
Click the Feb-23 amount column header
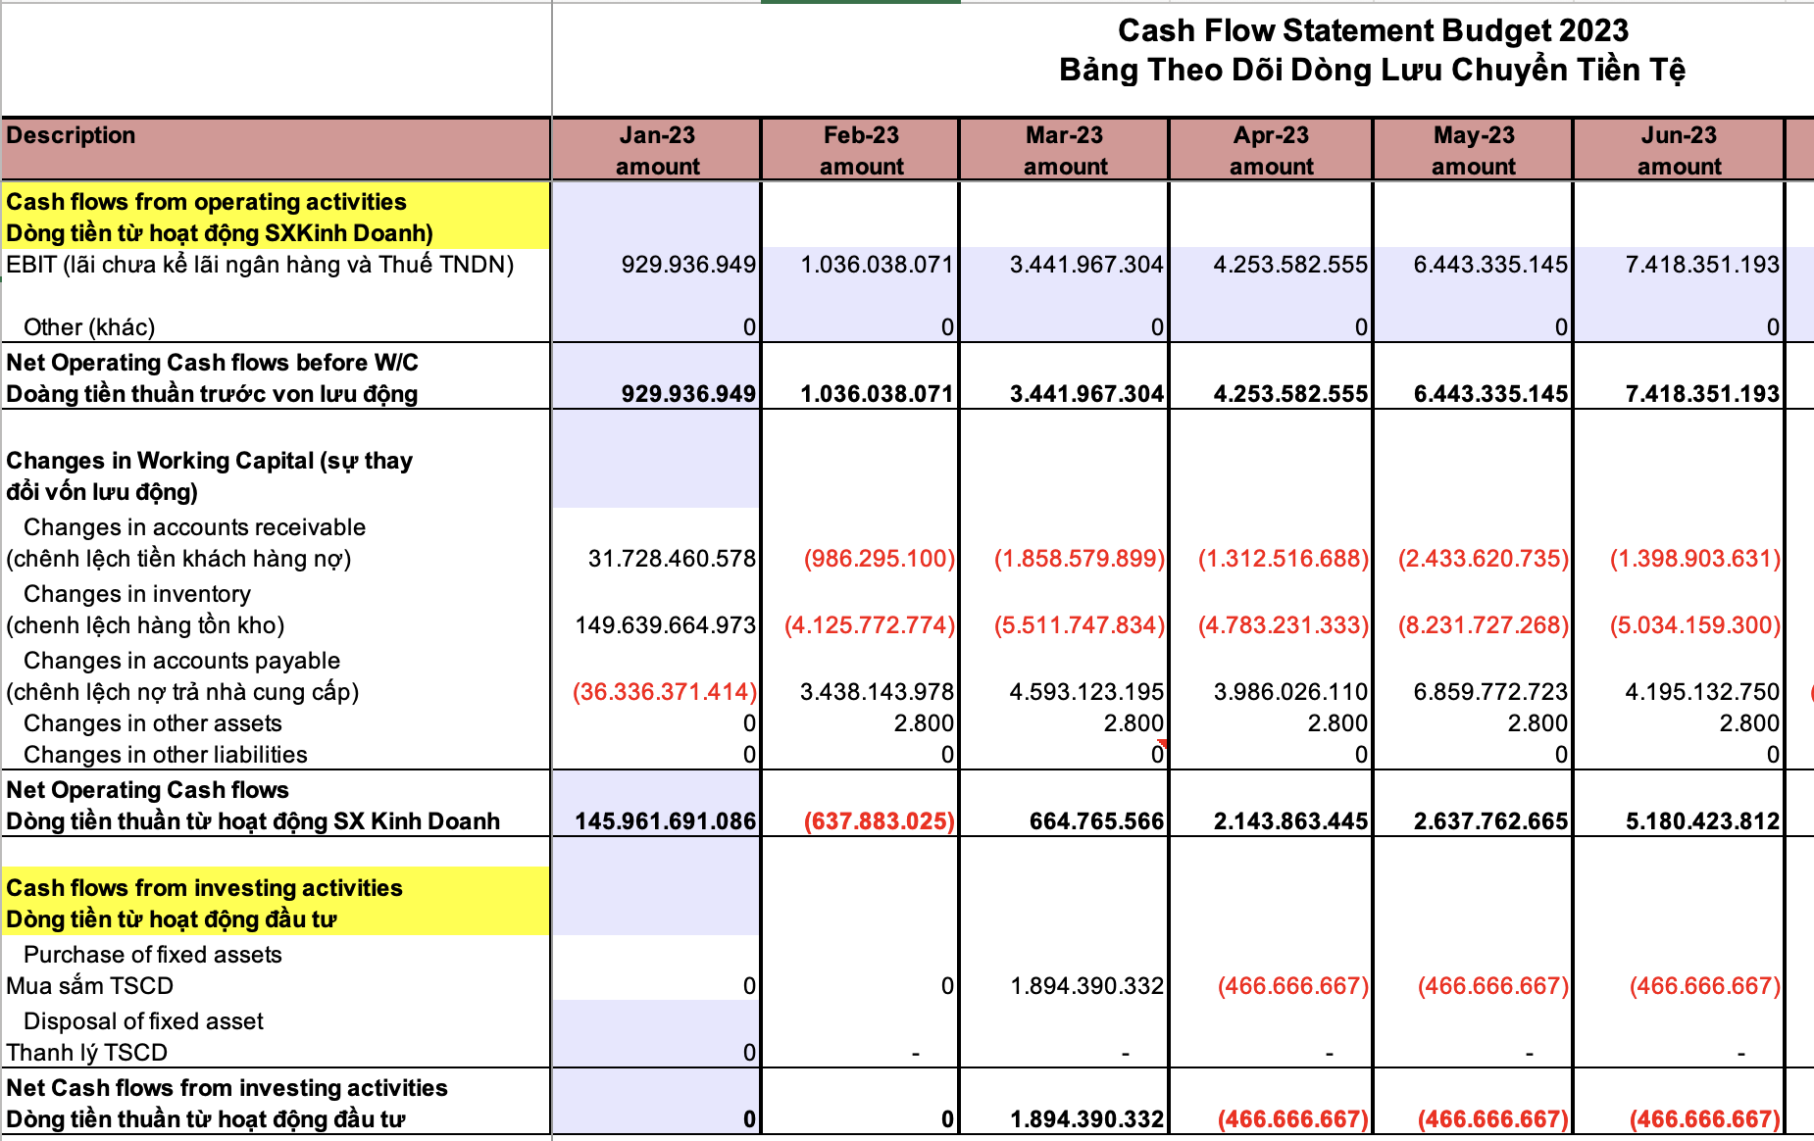click(x=861, y=150)
